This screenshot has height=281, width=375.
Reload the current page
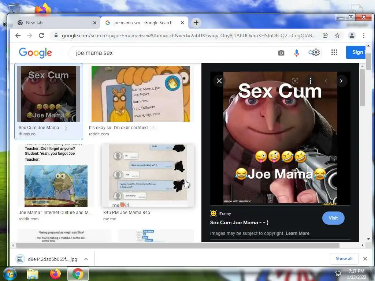(x=41, y=35)
